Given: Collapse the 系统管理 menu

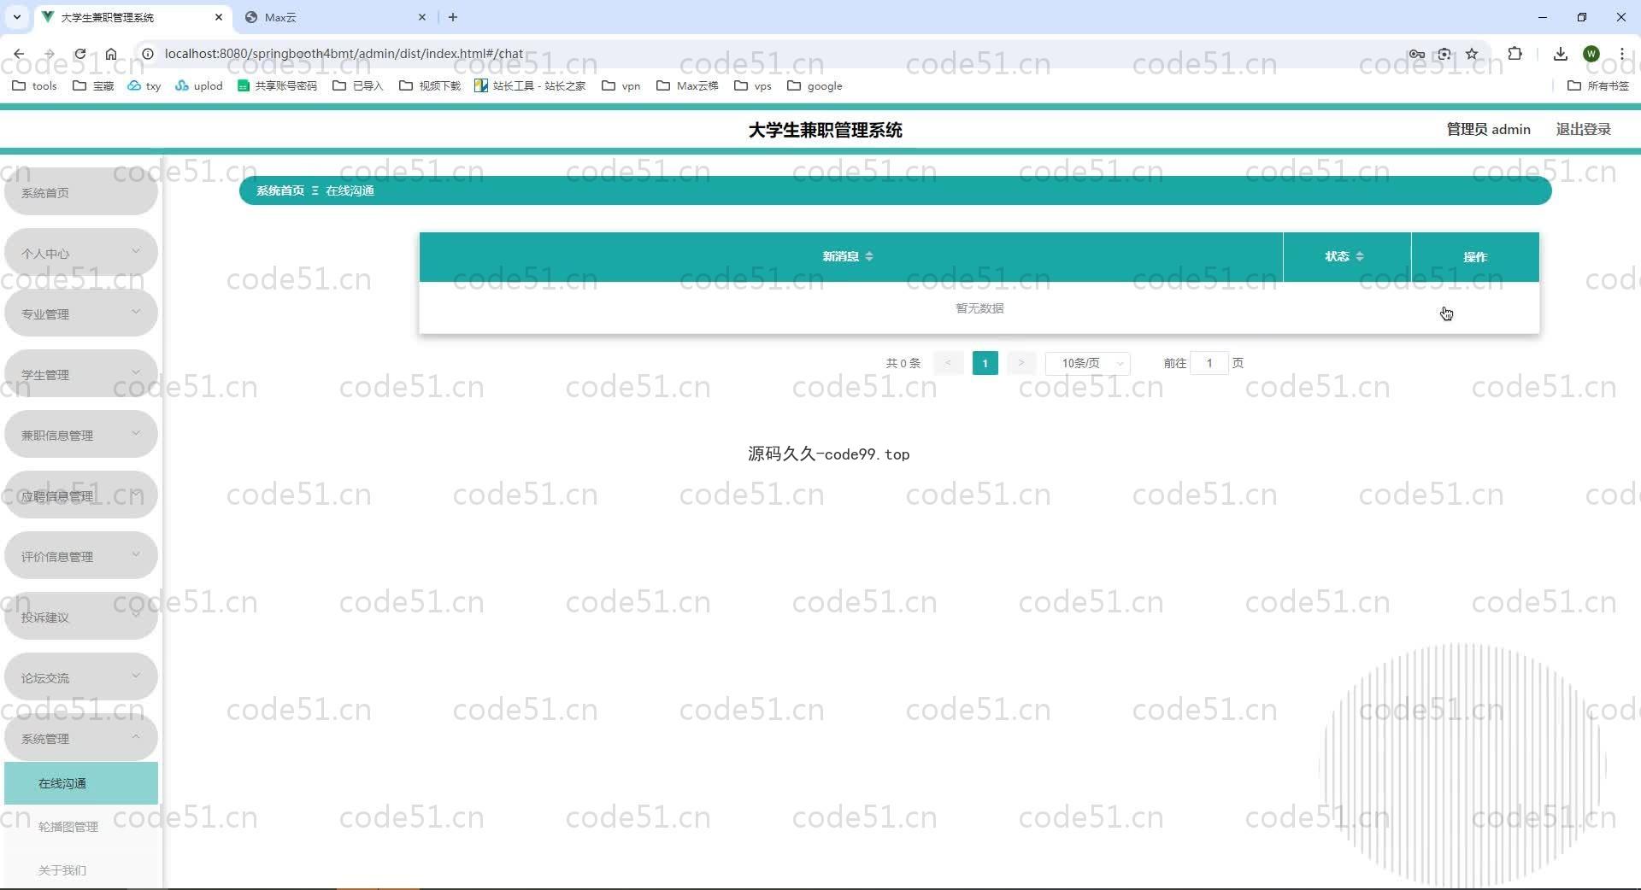Looking at the screenshot, I should [81, 738].
